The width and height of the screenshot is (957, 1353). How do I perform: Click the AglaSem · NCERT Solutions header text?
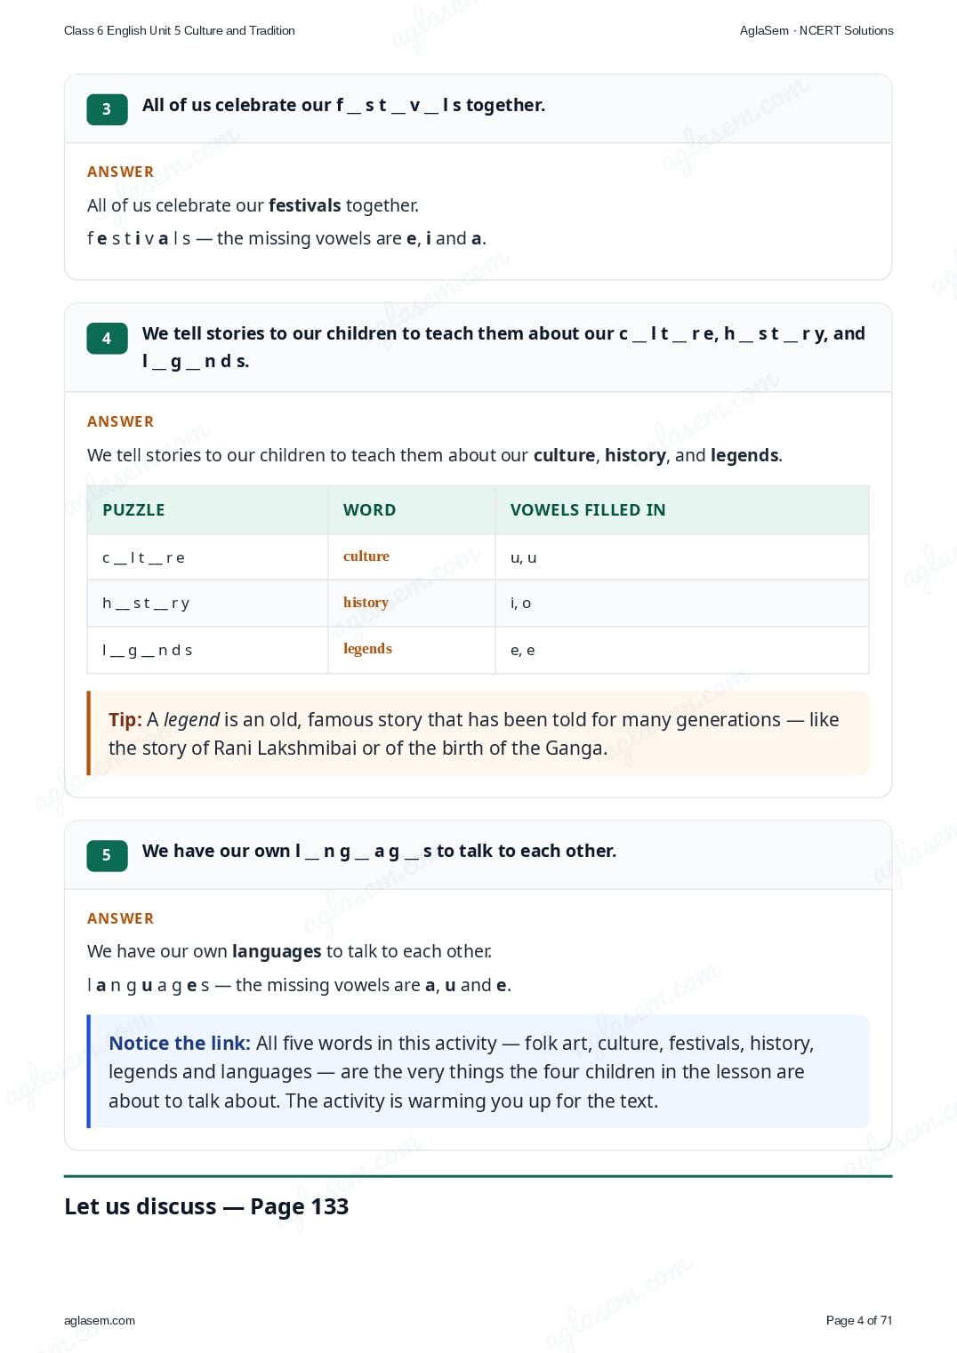(816, 30)
